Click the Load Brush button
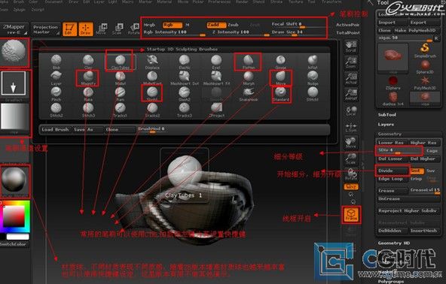 pyautogui.click(x=55, y=129)
